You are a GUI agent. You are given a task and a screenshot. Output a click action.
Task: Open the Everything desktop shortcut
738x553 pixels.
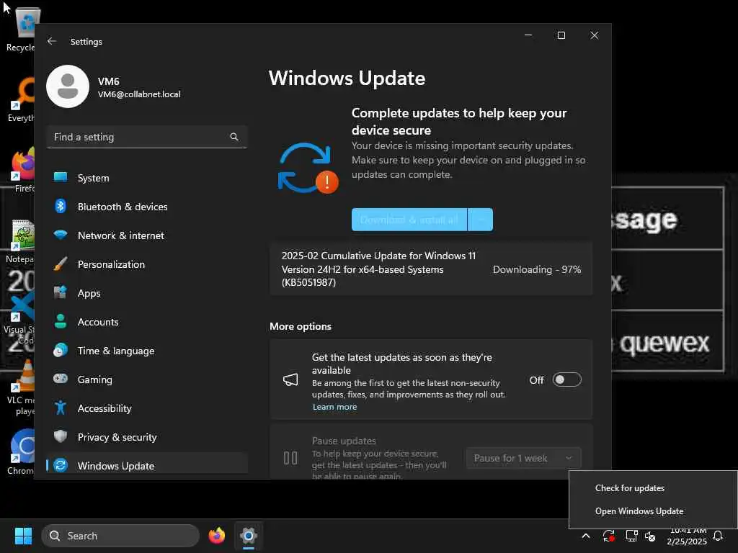[x=21, y=100]
